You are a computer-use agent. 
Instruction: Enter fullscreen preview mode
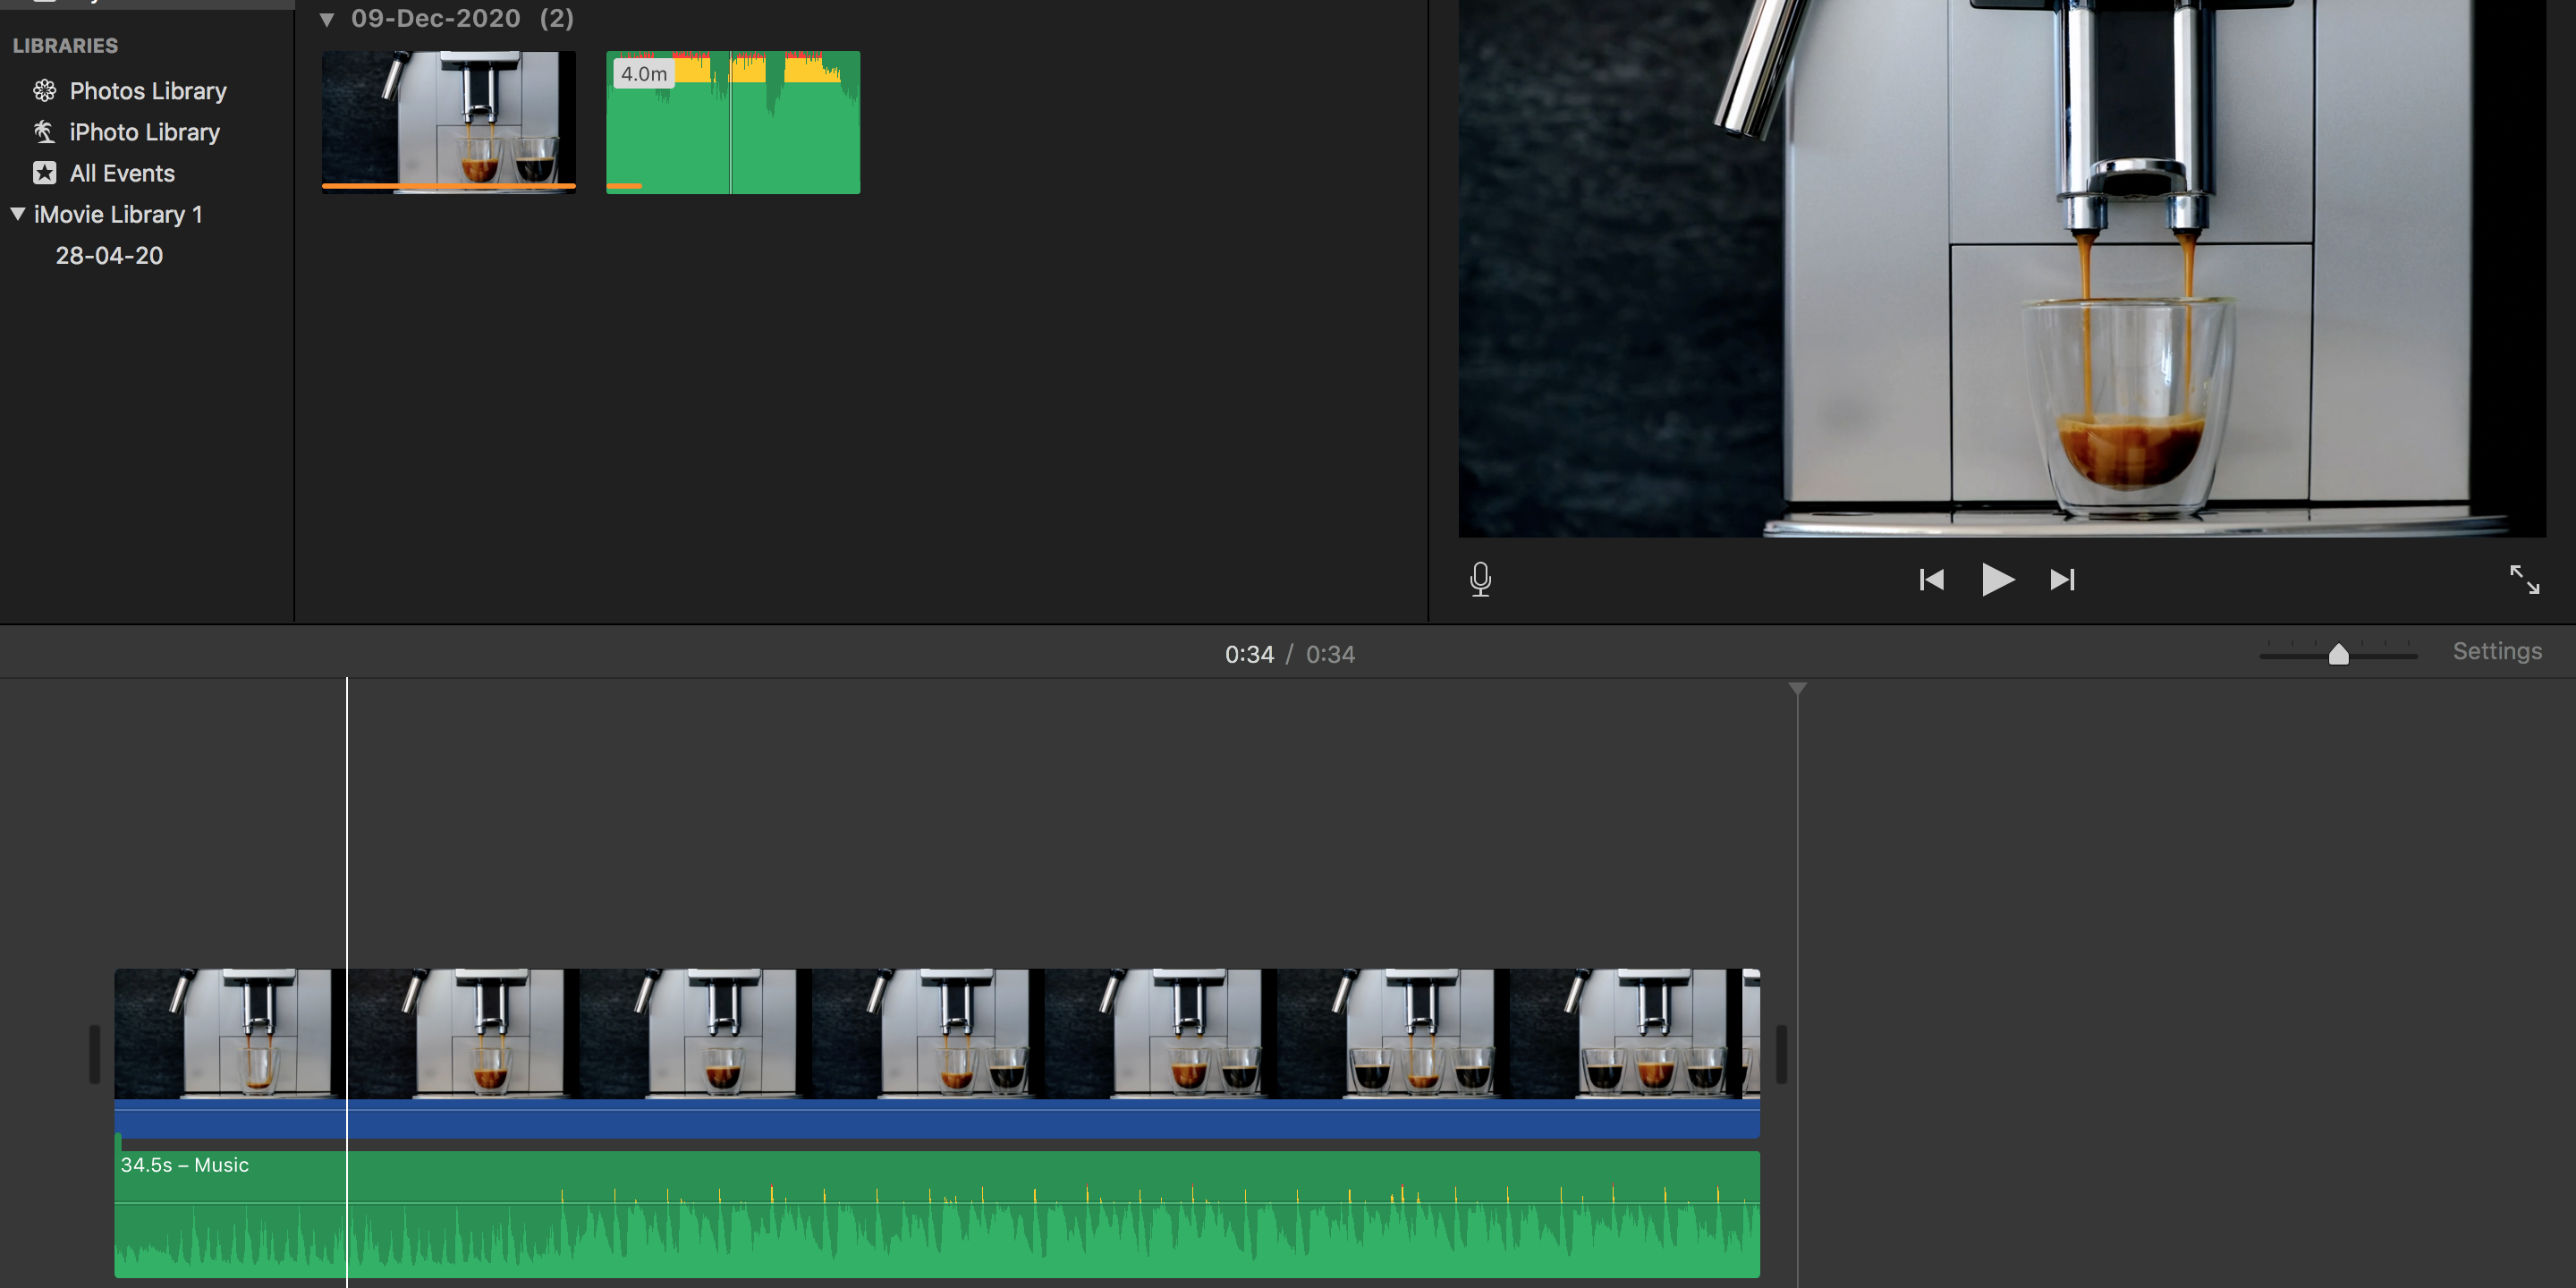pyautogui.click(x=2527, y=579)
